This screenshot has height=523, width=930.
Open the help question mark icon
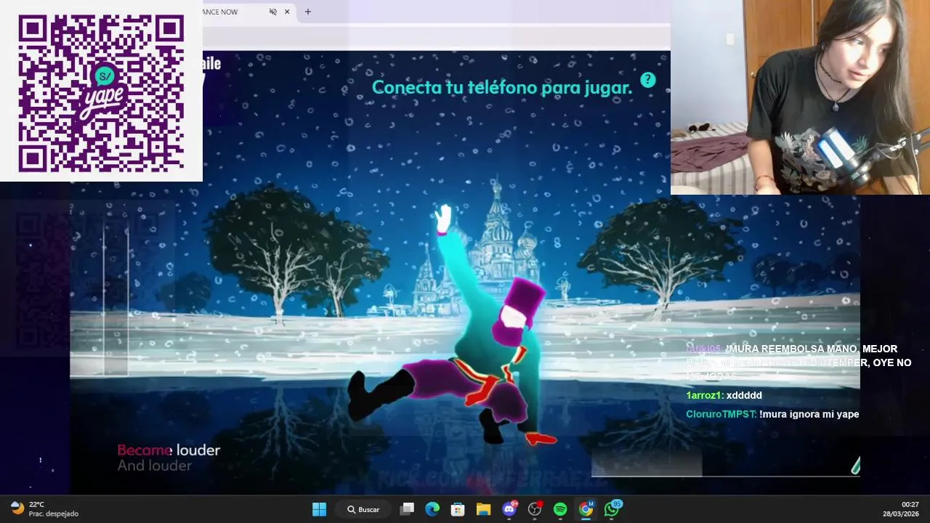pos(647,80)
